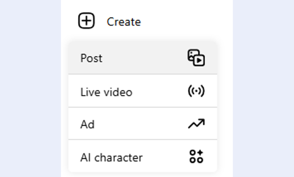Open the AI character menu option

pyautogui.click(x=143, y=157)
